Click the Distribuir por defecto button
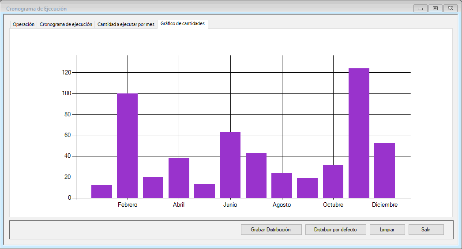The width and height of the screenshot is (462, 249). tap(334, 230)
